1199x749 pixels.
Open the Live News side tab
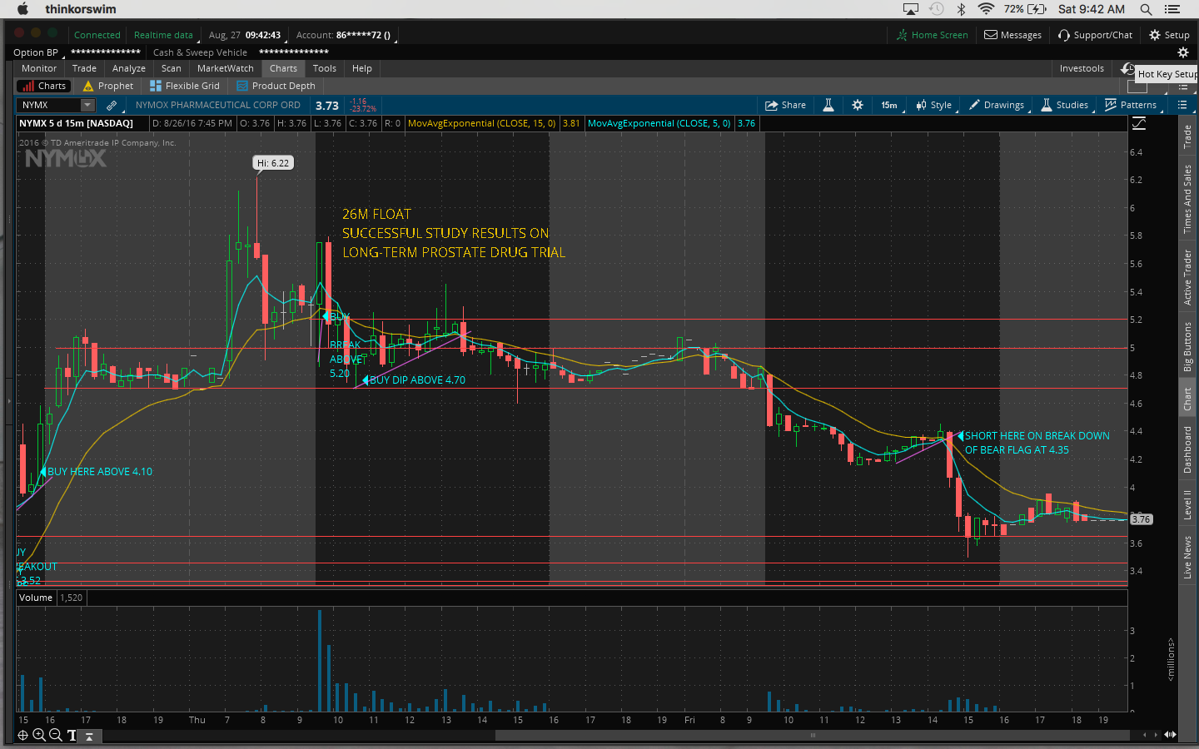click(x=1187, y=558)
